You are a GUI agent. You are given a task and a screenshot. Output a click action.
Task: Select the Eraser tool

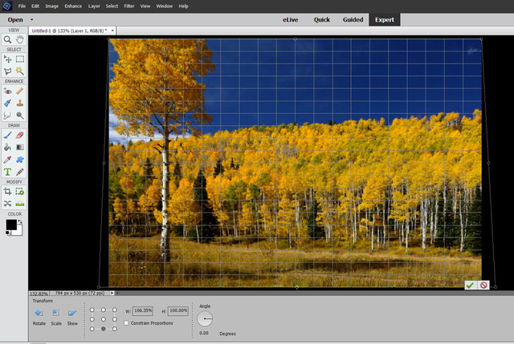[20, 136]
